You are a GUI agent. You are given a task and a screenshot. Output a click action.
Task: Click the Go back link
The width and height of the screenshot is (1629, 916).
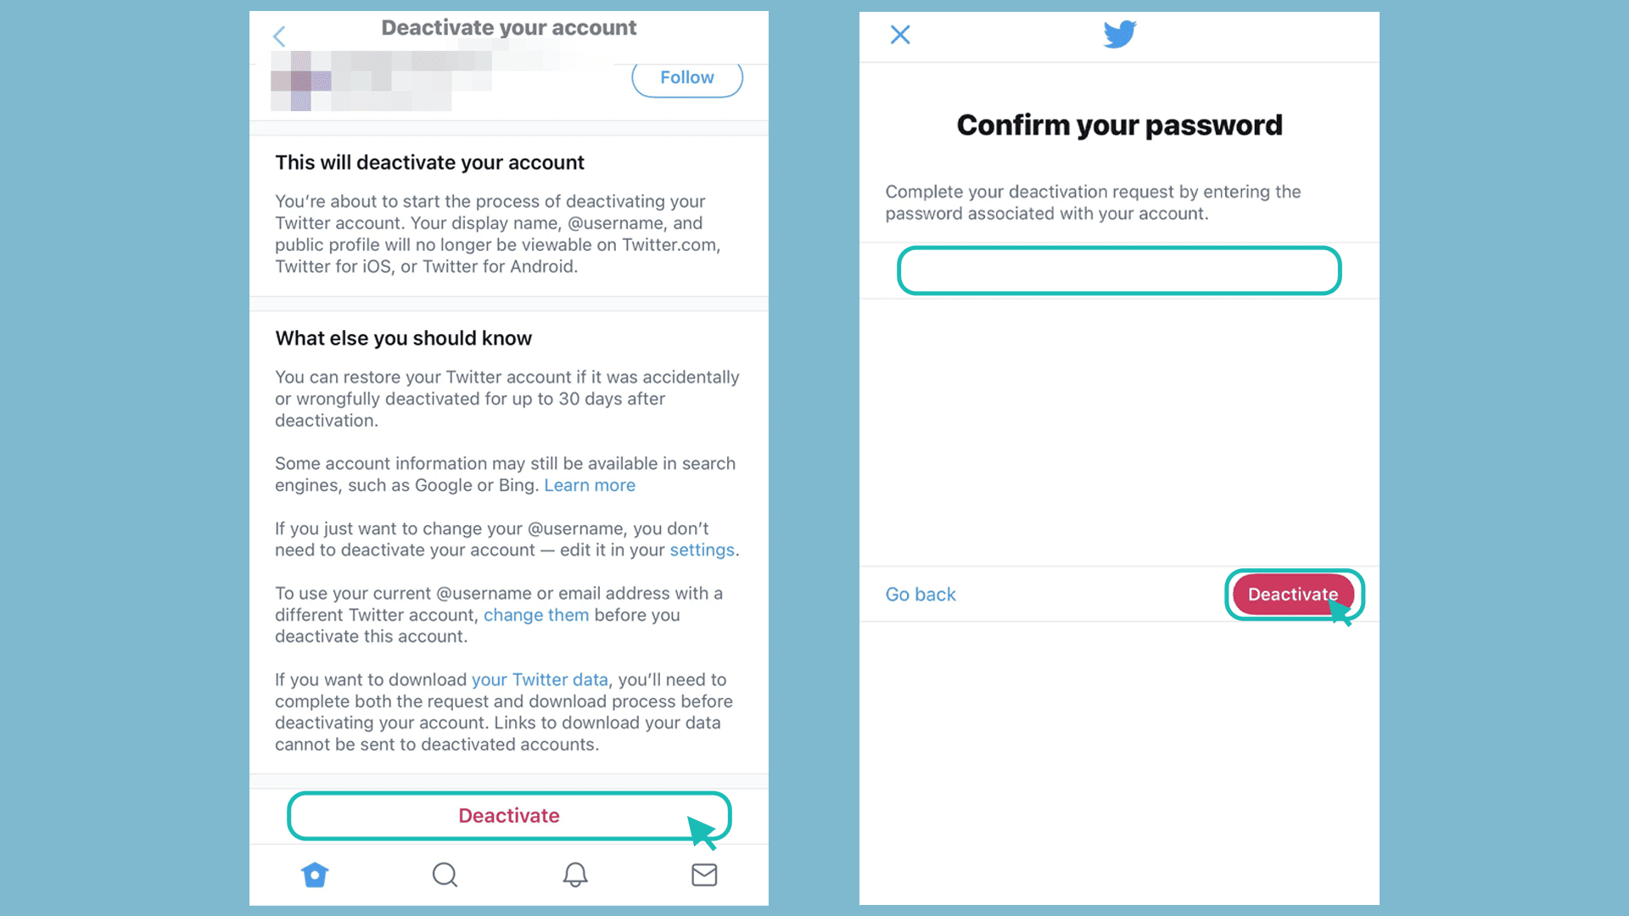pos(919,594)
